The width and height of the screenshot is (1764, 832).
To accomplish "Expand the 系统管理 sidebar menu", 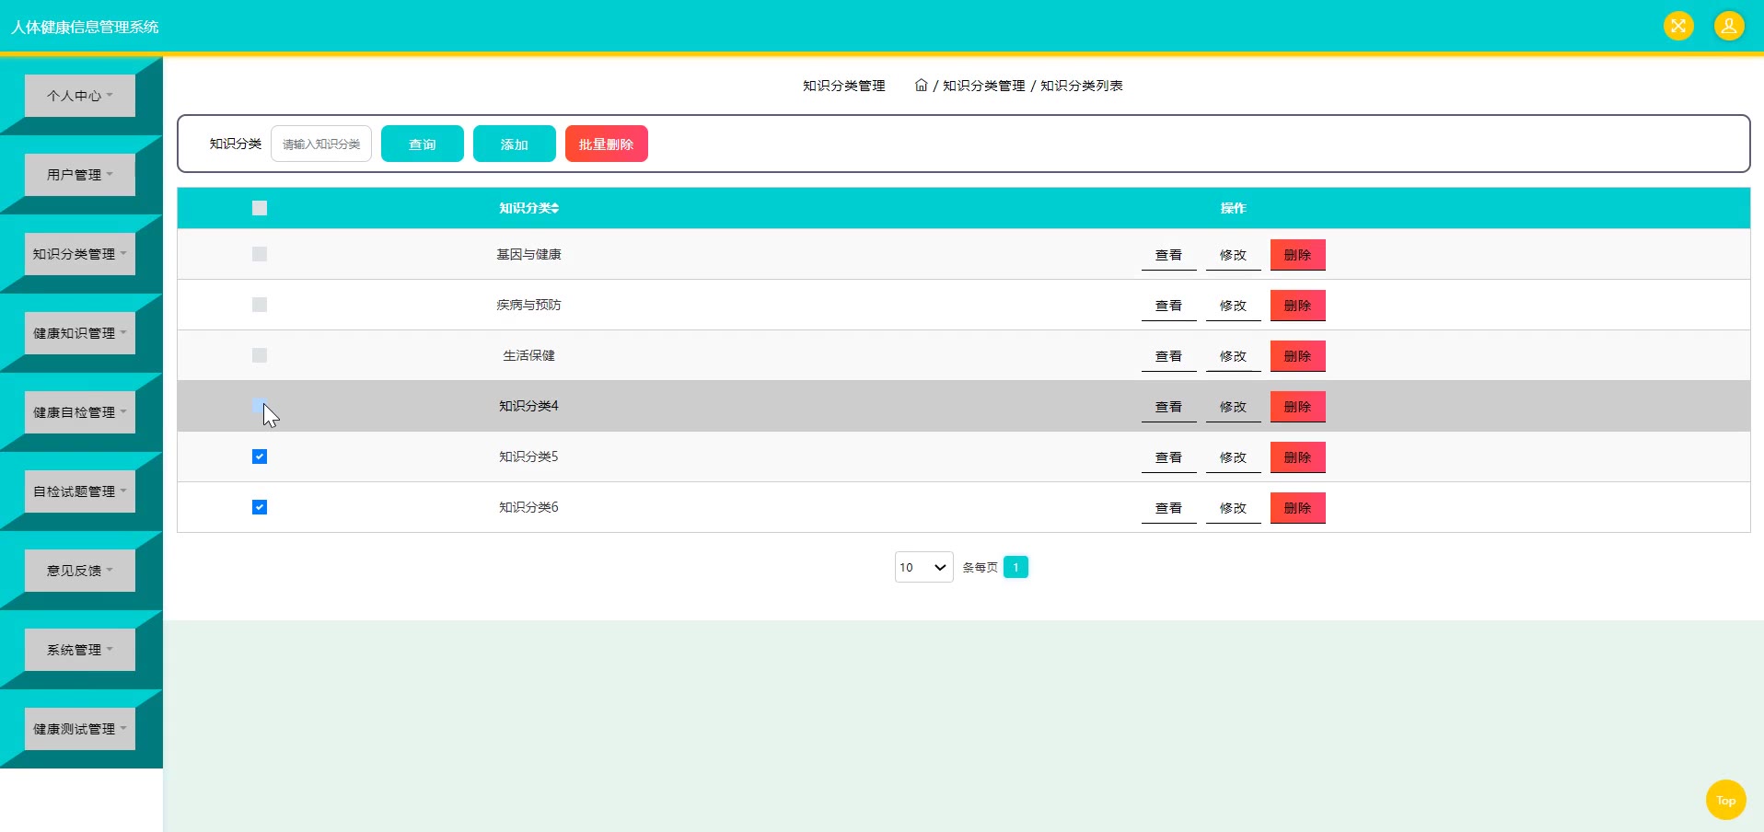I will [x=80, y=650].
